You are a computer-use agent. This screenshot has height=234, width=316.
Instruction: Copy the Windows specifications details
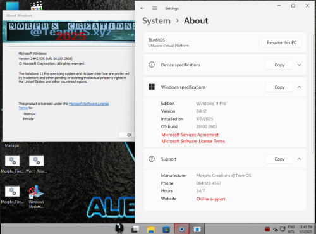point(279,87)
